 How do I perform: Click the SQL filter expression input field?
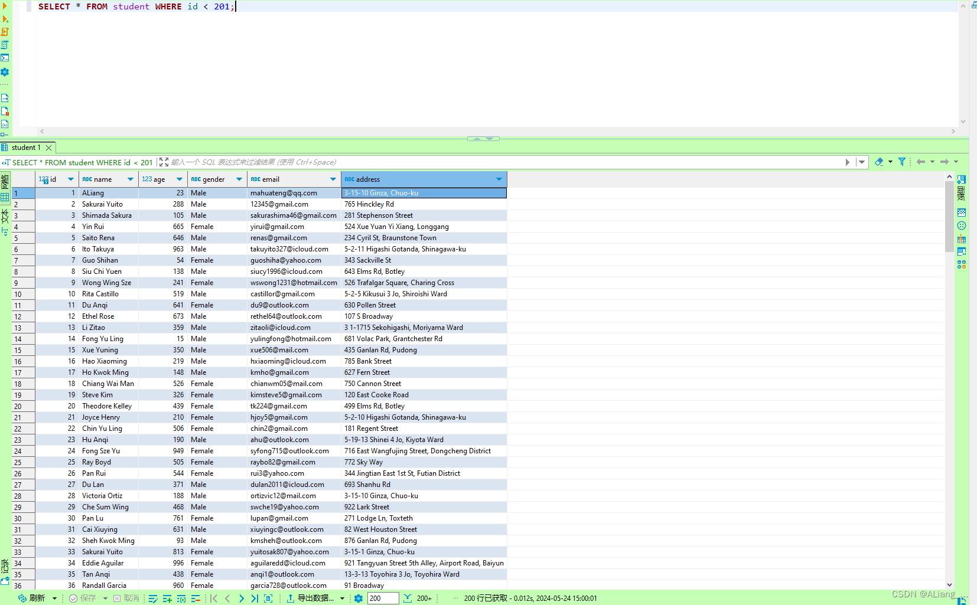coord(505,162)
